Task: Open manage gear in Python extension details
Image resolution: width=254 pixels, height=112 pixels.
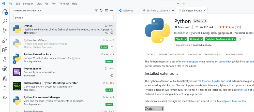Action: [x=240, y=39]
